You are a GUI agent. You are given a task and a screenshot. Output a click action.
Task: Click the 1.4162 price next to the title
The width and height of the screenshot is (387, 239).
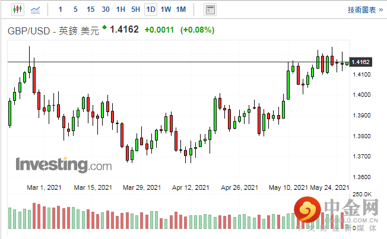point(124,30)
